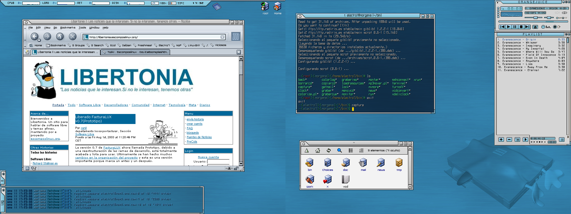Screen dimensions: 571x214
Task: Open the playlist list options button
Action: pos(562,139)
